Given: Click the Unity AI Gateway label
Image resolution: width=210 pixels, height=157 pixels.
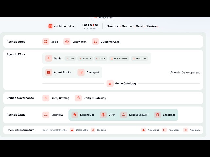Looking at the screenshot, I should click(95, 98).
